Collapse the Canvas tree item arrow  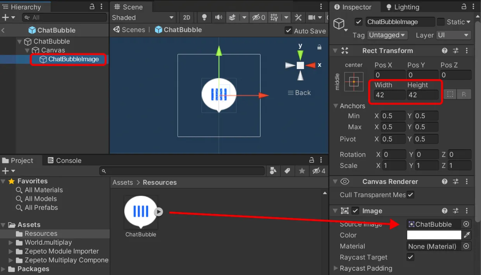click(x=27, y=50)
